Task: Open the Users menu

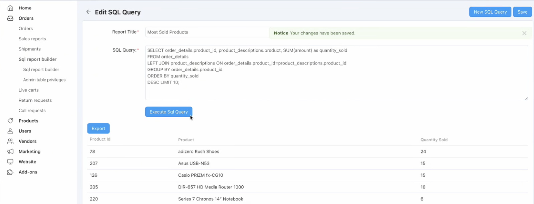Action: point(25,131)
